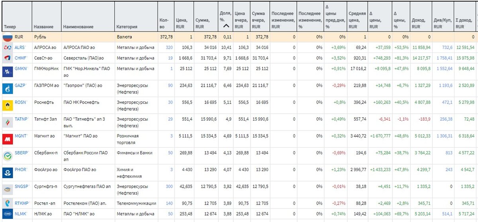Open the ROSN ticker link
The width and height of the screenshot is (478, 222).
[x=20, y=102]
